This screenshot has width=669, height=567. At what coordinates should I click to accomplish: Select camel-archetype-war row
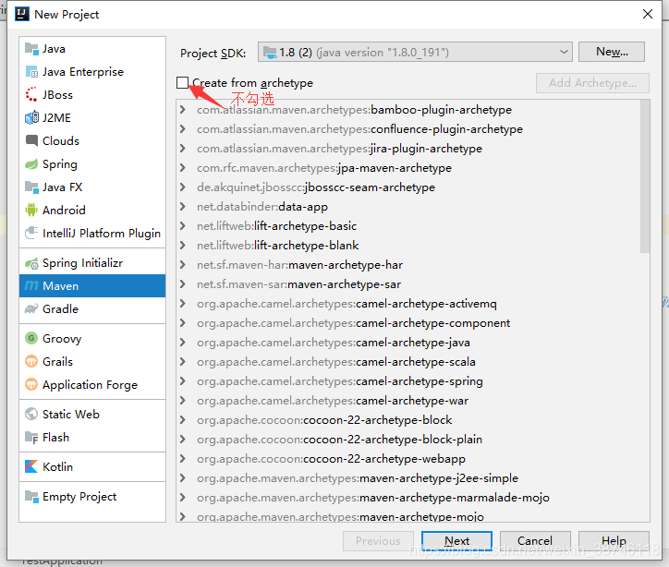click(407, 400)
